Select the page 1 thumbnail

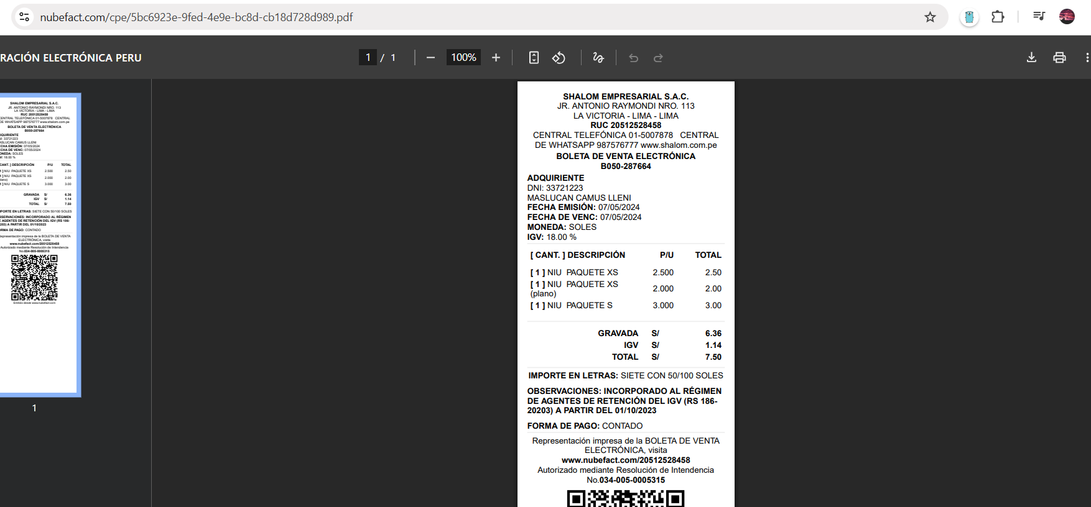click(x=37, y=245)
